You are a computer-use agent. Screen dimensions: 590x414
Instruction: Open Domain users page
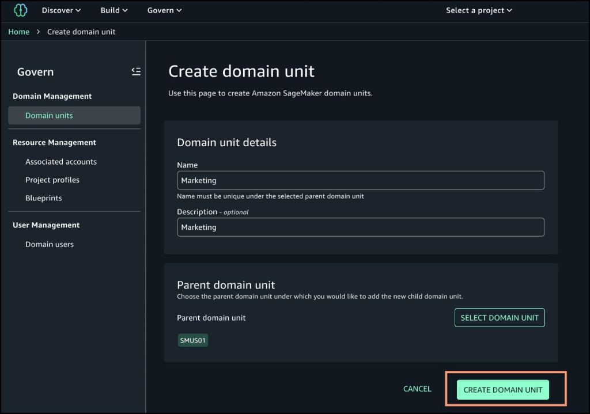click(50, 244)
